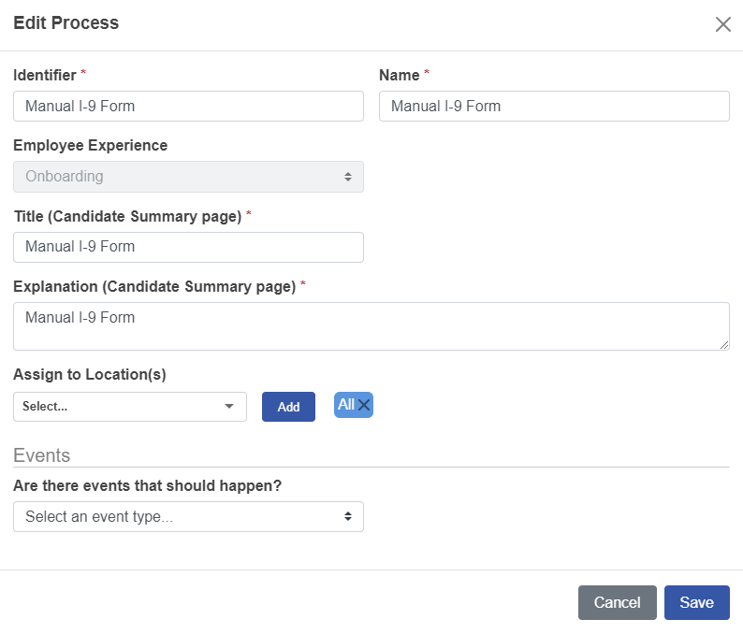This screenshot has width=743, height=634.
Task: Click the Add location button
Action: (x=288, y=407)
